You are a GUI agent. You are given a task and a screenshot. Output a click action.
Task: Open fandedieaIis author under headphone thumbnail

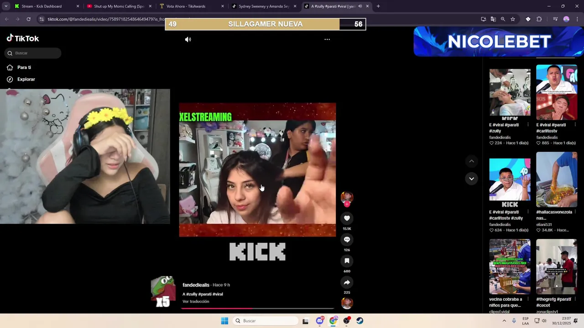pyautogui.click(x=500, y=137)
